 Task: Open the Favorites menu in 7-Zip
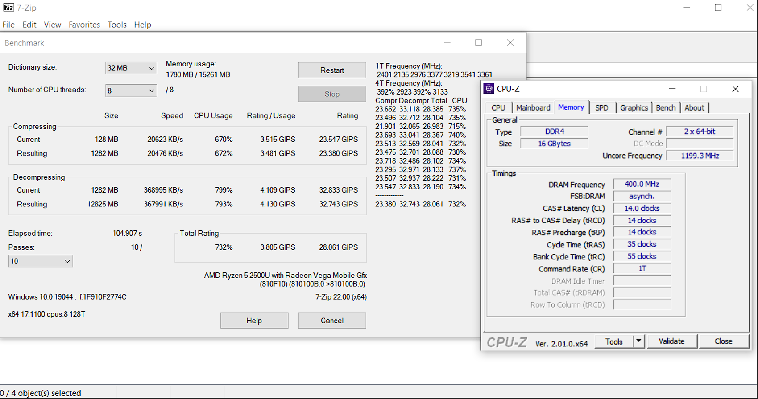coord(84,25)
